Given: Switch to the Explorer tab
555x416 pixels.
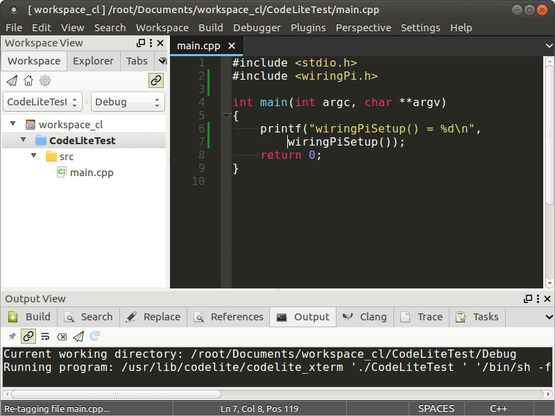Looking at the screenshot, I should click(x=93, y=61).
